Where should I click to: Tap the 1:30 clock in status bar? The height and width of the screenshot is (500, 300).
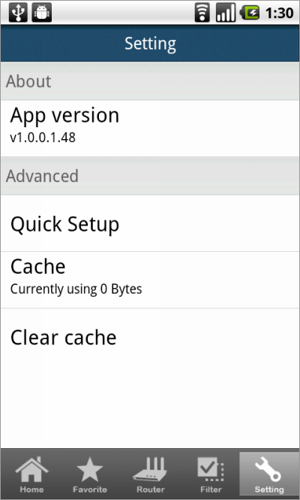coord(279,13)
